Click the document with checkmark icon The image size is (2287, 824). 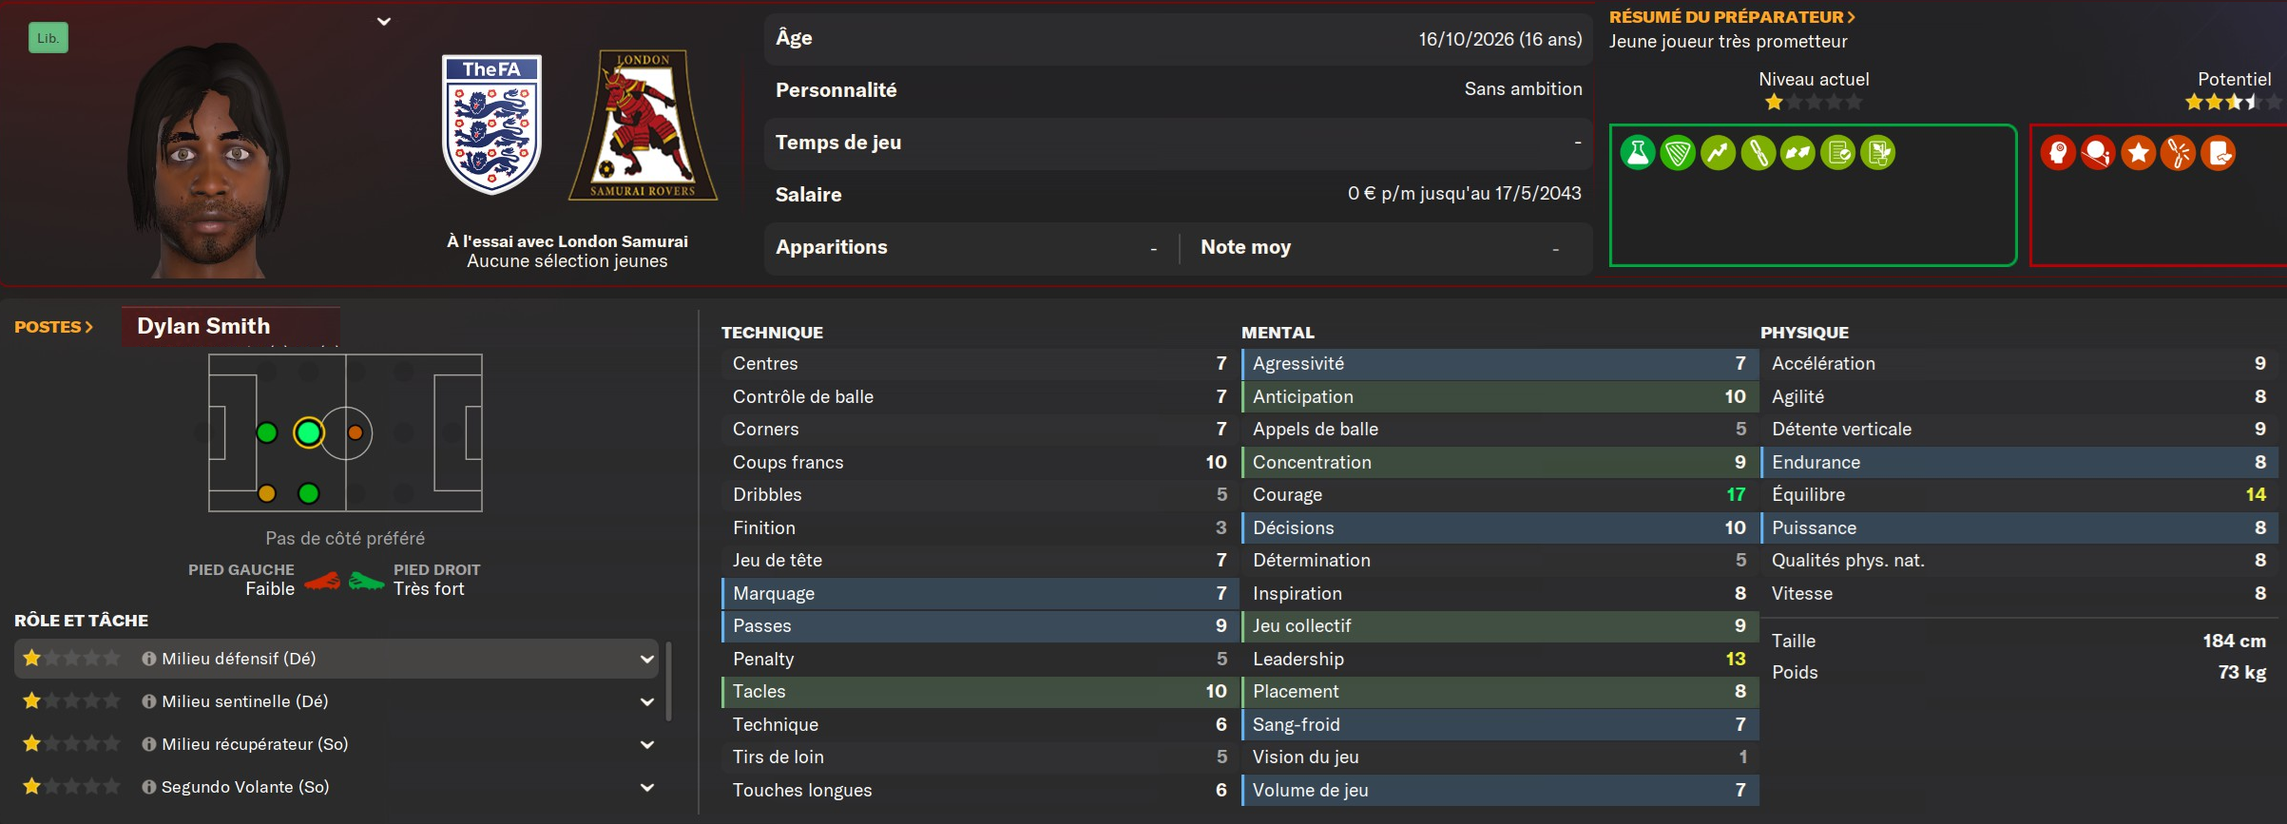(1838, 153)
